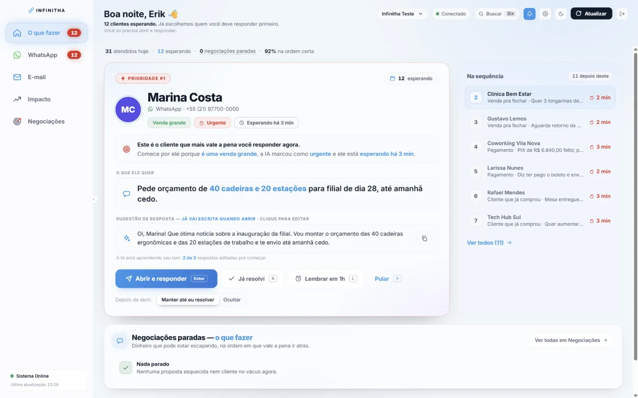638x398 pixels.
Task: Click the Infinitha logo
Action: pos(47,10)
